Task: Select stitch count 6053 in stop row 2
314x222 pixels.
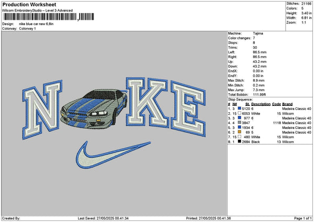Action: [x=246, y=114]
